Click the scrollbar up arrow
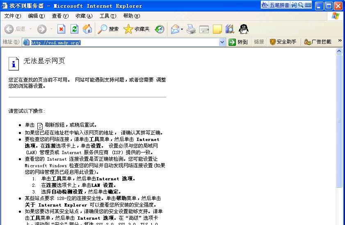 pyautogui.click(x=339, y=51)
